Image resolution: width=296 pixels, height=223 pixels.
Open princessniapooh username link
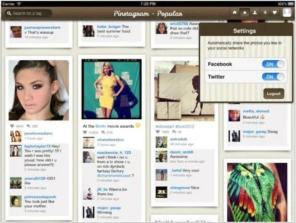(x=40, y=197)
